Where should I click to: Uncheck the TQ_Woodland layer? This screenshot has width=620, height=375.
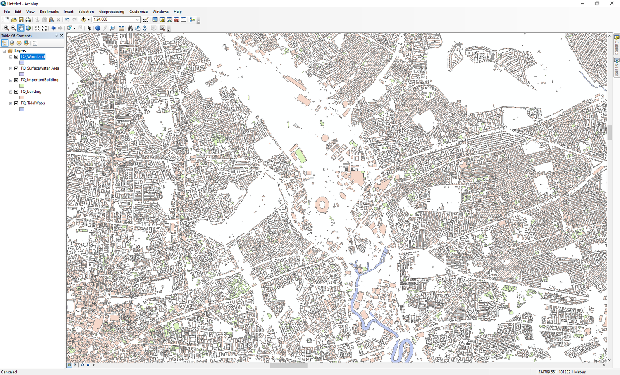17,57
